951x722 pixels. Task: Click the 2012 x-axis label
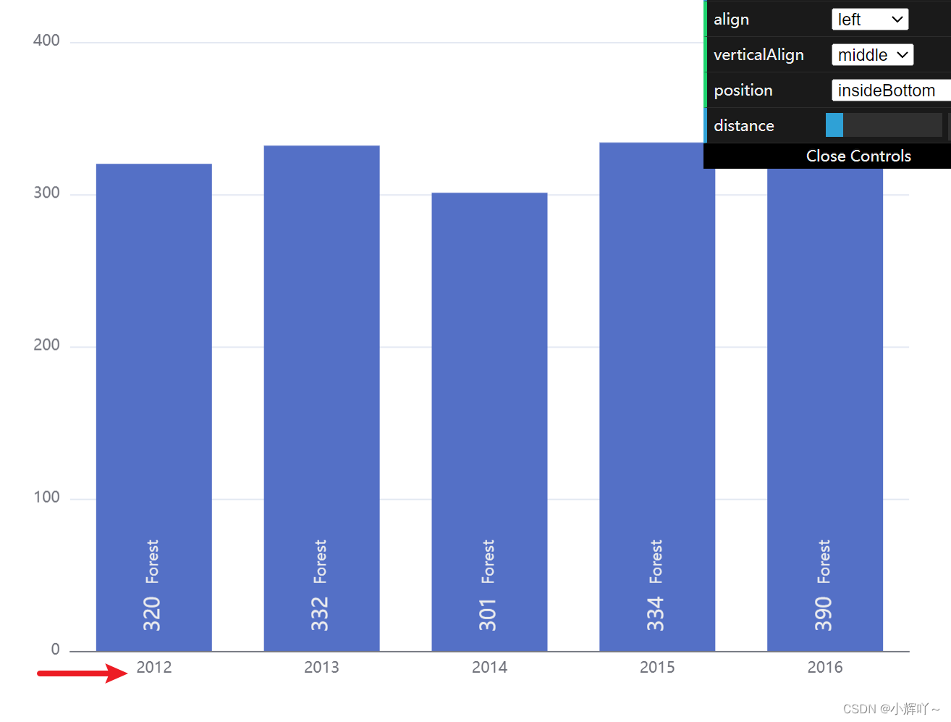(154, 668)
